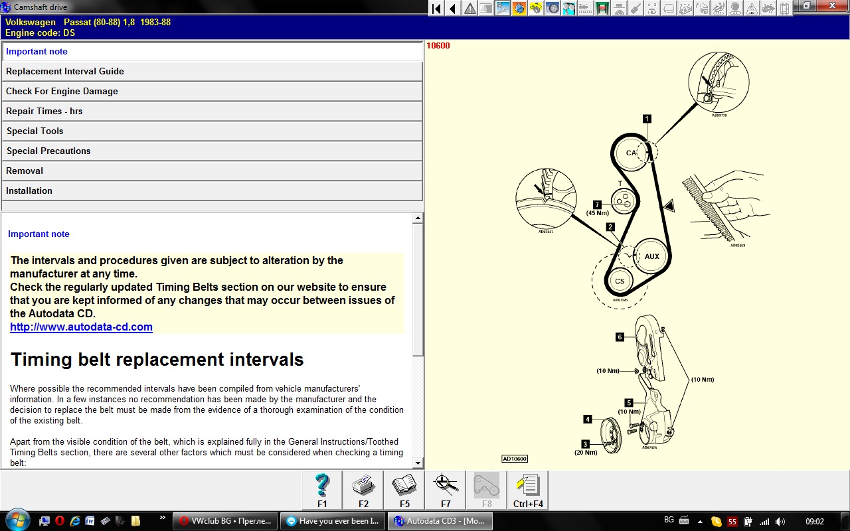850x531 pixels.
Task: Click the red '10600' diagram number
Action: [x=438, y=46]
